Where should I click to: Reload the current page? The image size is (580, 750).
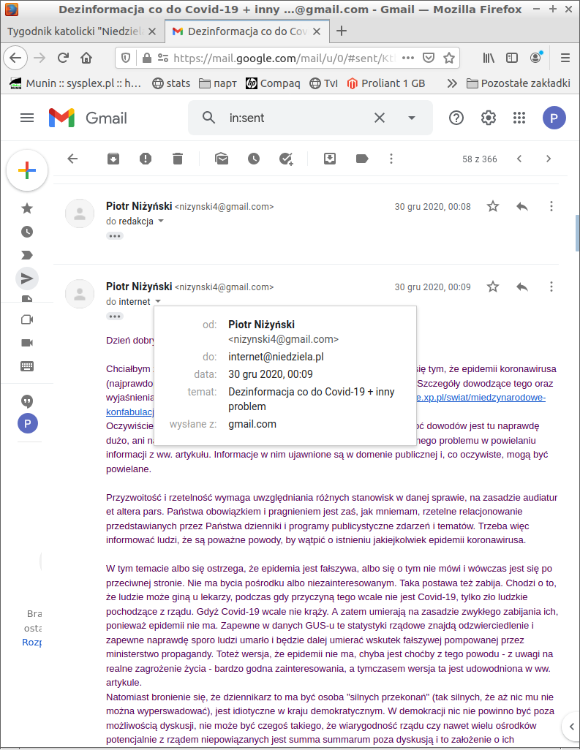click(x=63, y=58)
